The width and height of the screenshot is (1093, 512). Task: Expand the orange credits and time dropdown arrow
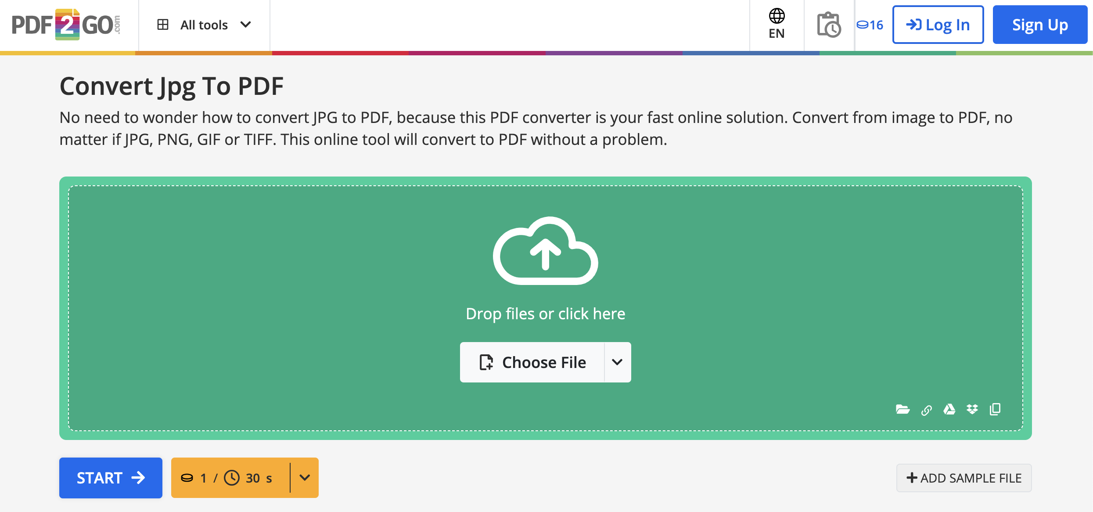coord(305,478)
